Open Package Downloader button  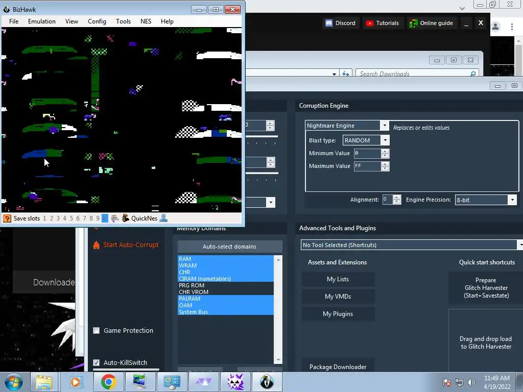(338, 366)
